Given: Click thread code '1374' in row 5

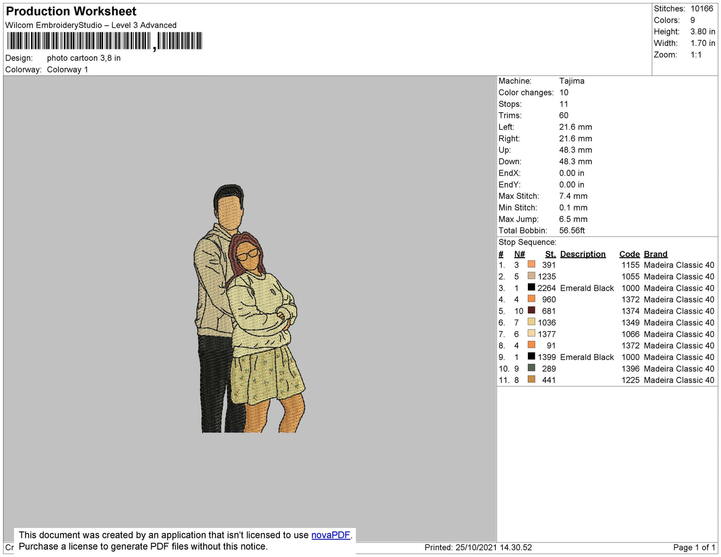Looking at the screenshot, I should pos(630,311).
